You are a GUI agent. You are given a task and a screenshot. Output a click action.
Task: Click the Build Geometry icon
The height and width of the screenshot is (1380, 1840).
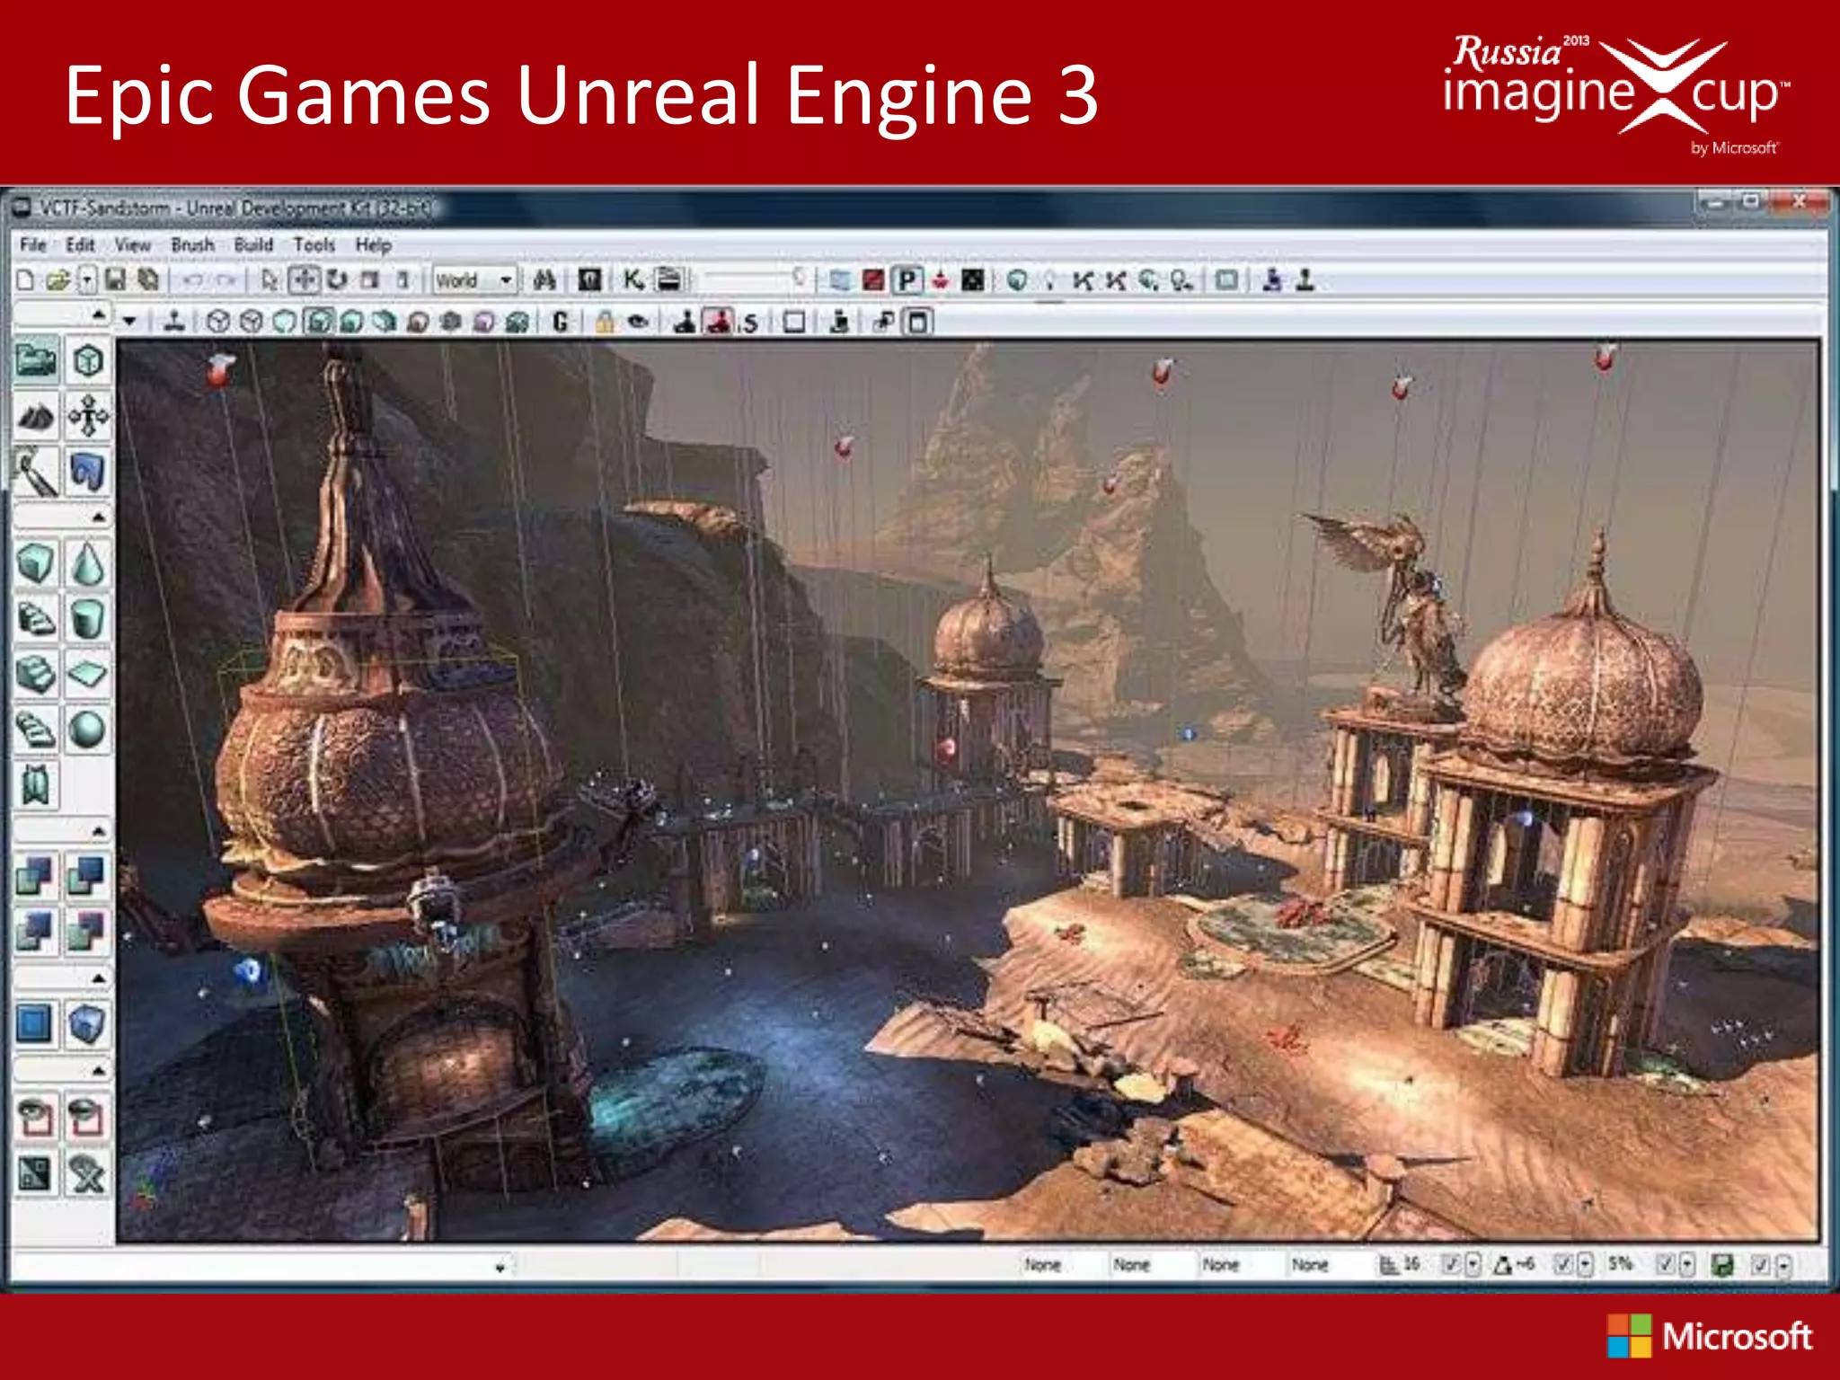point(1017,280)
